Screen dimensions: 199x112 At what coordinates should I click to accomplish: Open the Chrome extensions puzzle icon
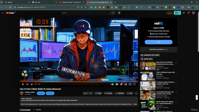click(x=183, y=7)
